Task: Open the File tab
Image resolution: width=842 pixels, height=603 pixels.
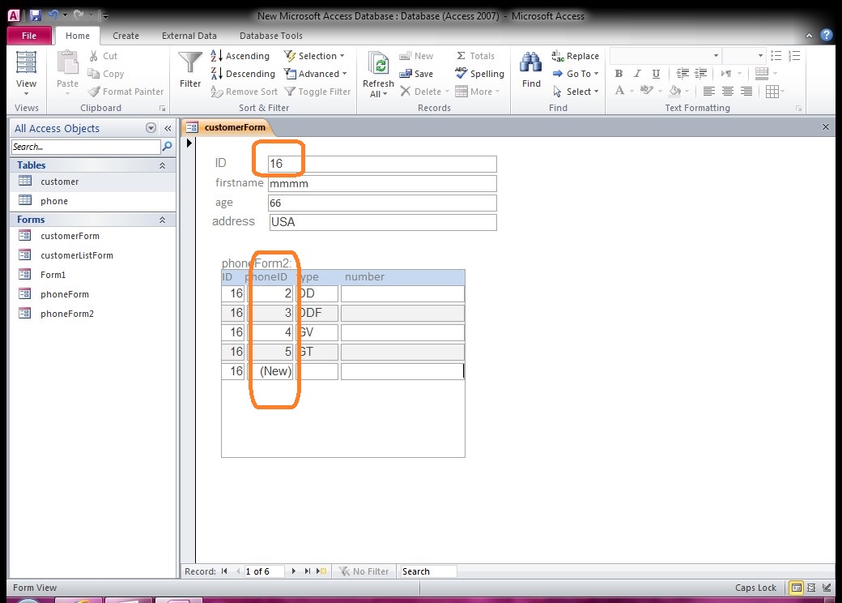Action: tap(29, 36)
